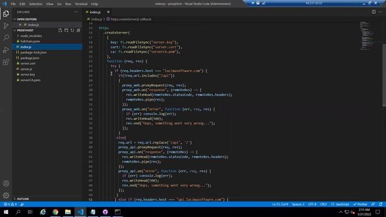Open the Source Control view
This screenshot has height=217, width=386.
click(6, 25)
